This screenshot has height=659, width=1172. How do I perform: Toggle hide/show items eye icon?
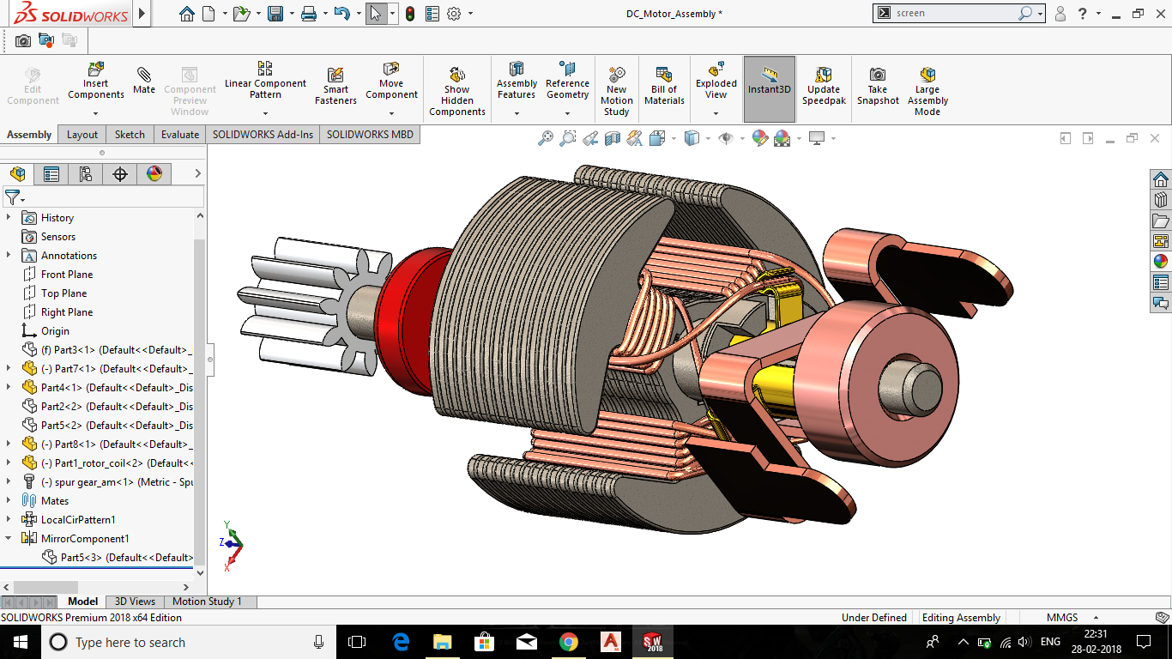click(x=726, y=138)
